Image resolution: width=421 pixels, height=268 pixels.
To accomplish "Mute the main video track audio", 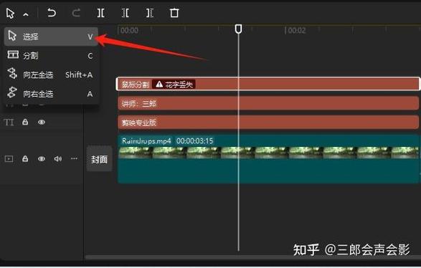I will (57, 159).
